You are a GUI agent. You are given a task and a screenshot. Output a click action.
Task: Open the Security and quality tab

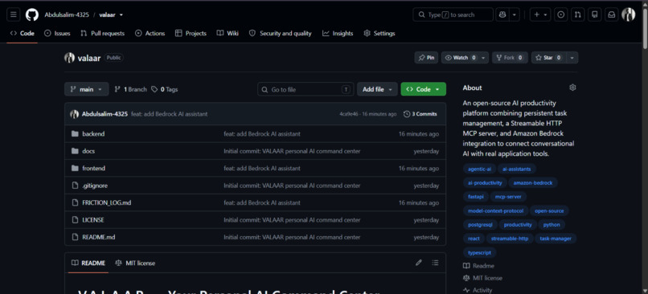pos(281,34)
